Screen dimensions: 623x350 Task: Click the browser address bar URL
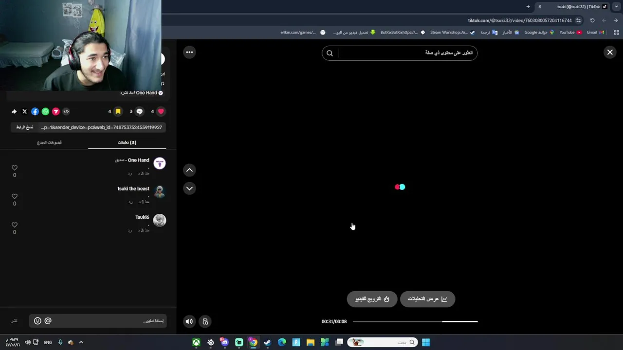[x=520, y=20]
